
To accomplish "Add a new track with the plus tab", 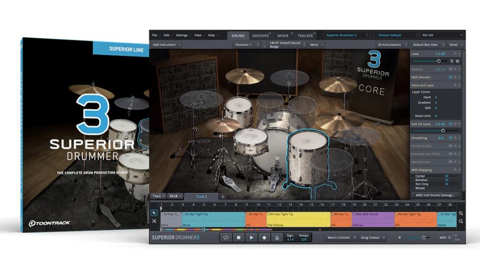I will coord(223,197).
